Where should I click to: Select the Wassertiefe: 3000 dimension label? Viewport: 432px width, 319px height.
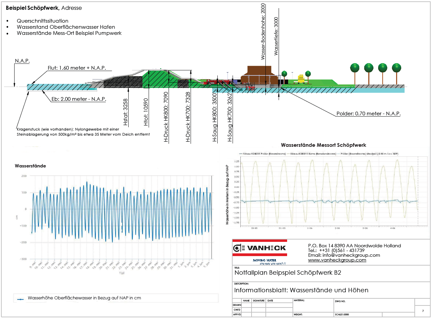[x=276, y=36]
